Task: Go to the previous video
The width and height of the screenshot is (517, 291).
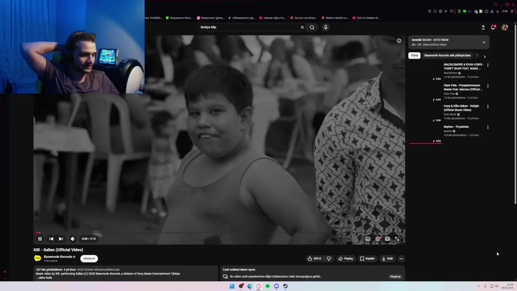Action: [x=51, y=239]
